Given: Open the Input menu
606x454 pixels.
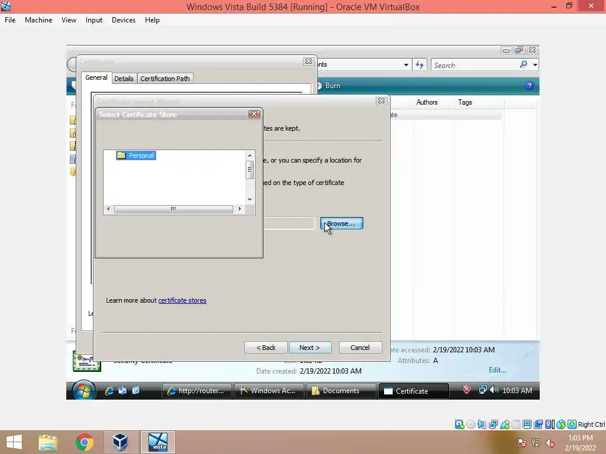Looking at the screenshot, I should click(94, 20).
